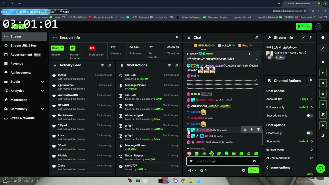Toggle Activity Feed panel via lightning icon
The width and height of the screenshot is (329, 185).
[x=323, y=73]
